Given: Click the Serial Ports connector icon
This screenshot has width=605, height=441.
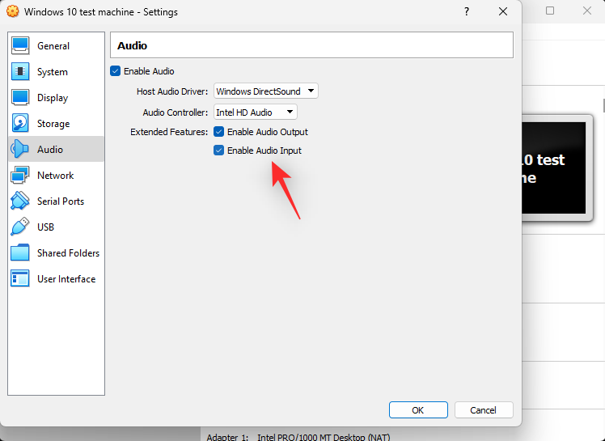Looking at the screenshot, I should 20,201.
